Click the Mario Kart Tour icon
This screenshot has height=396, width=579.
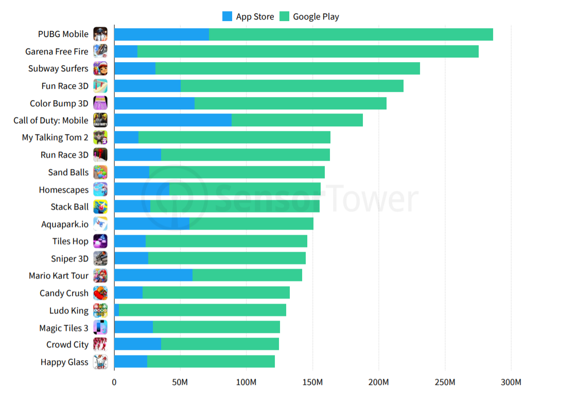coord(100,276)
